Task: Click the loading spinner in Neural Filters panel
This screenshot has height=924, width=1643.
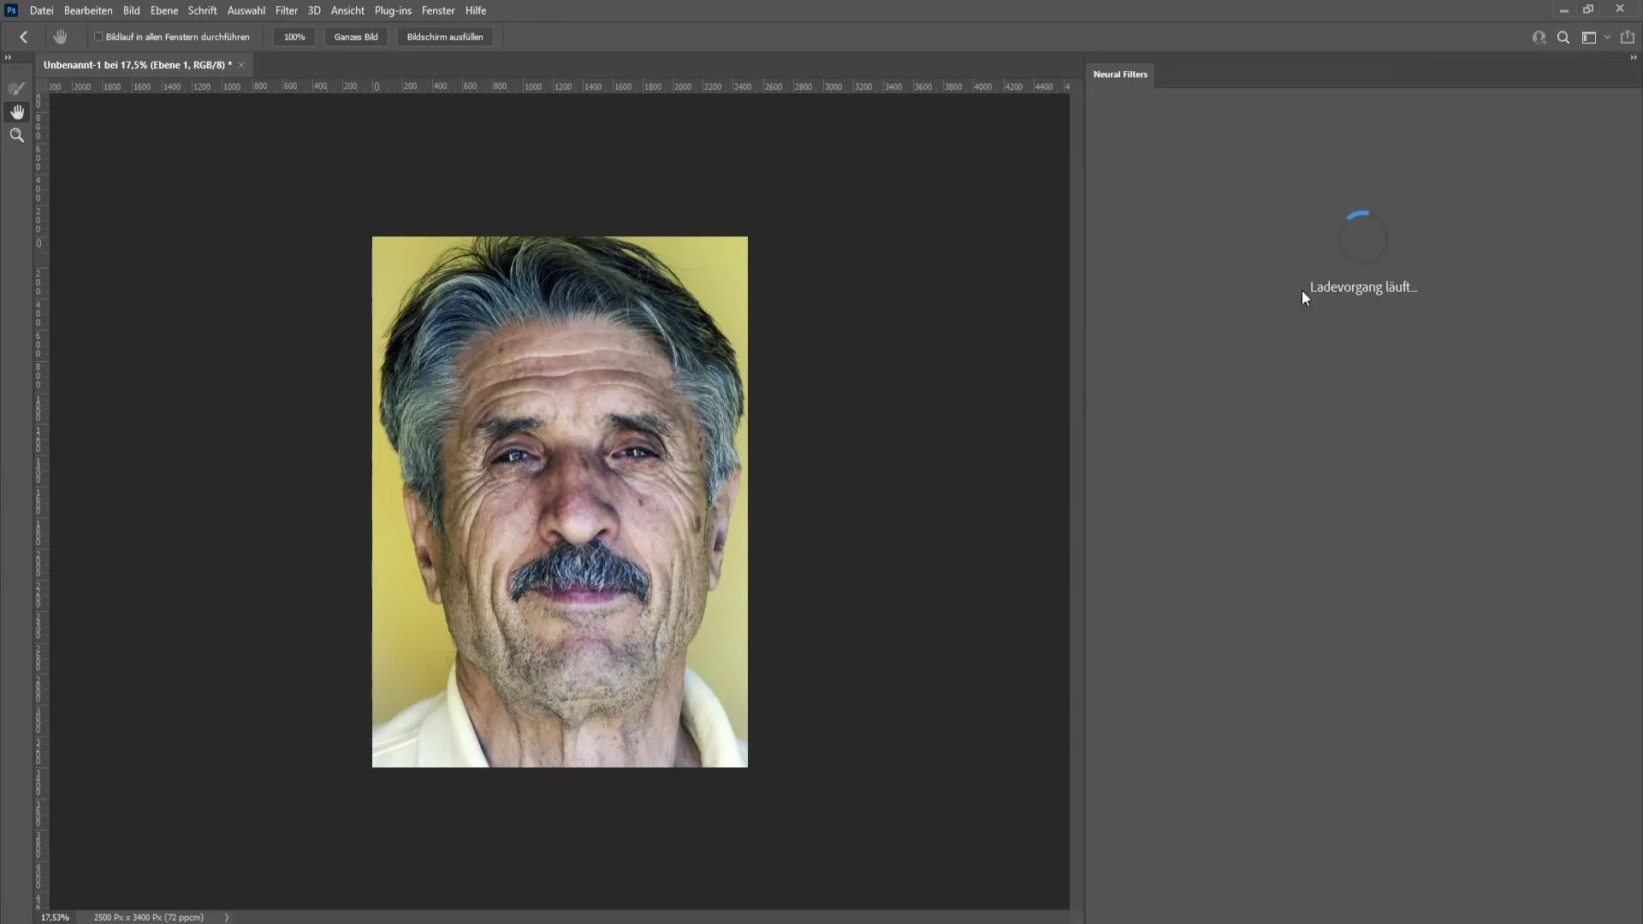Action: 1362,236
